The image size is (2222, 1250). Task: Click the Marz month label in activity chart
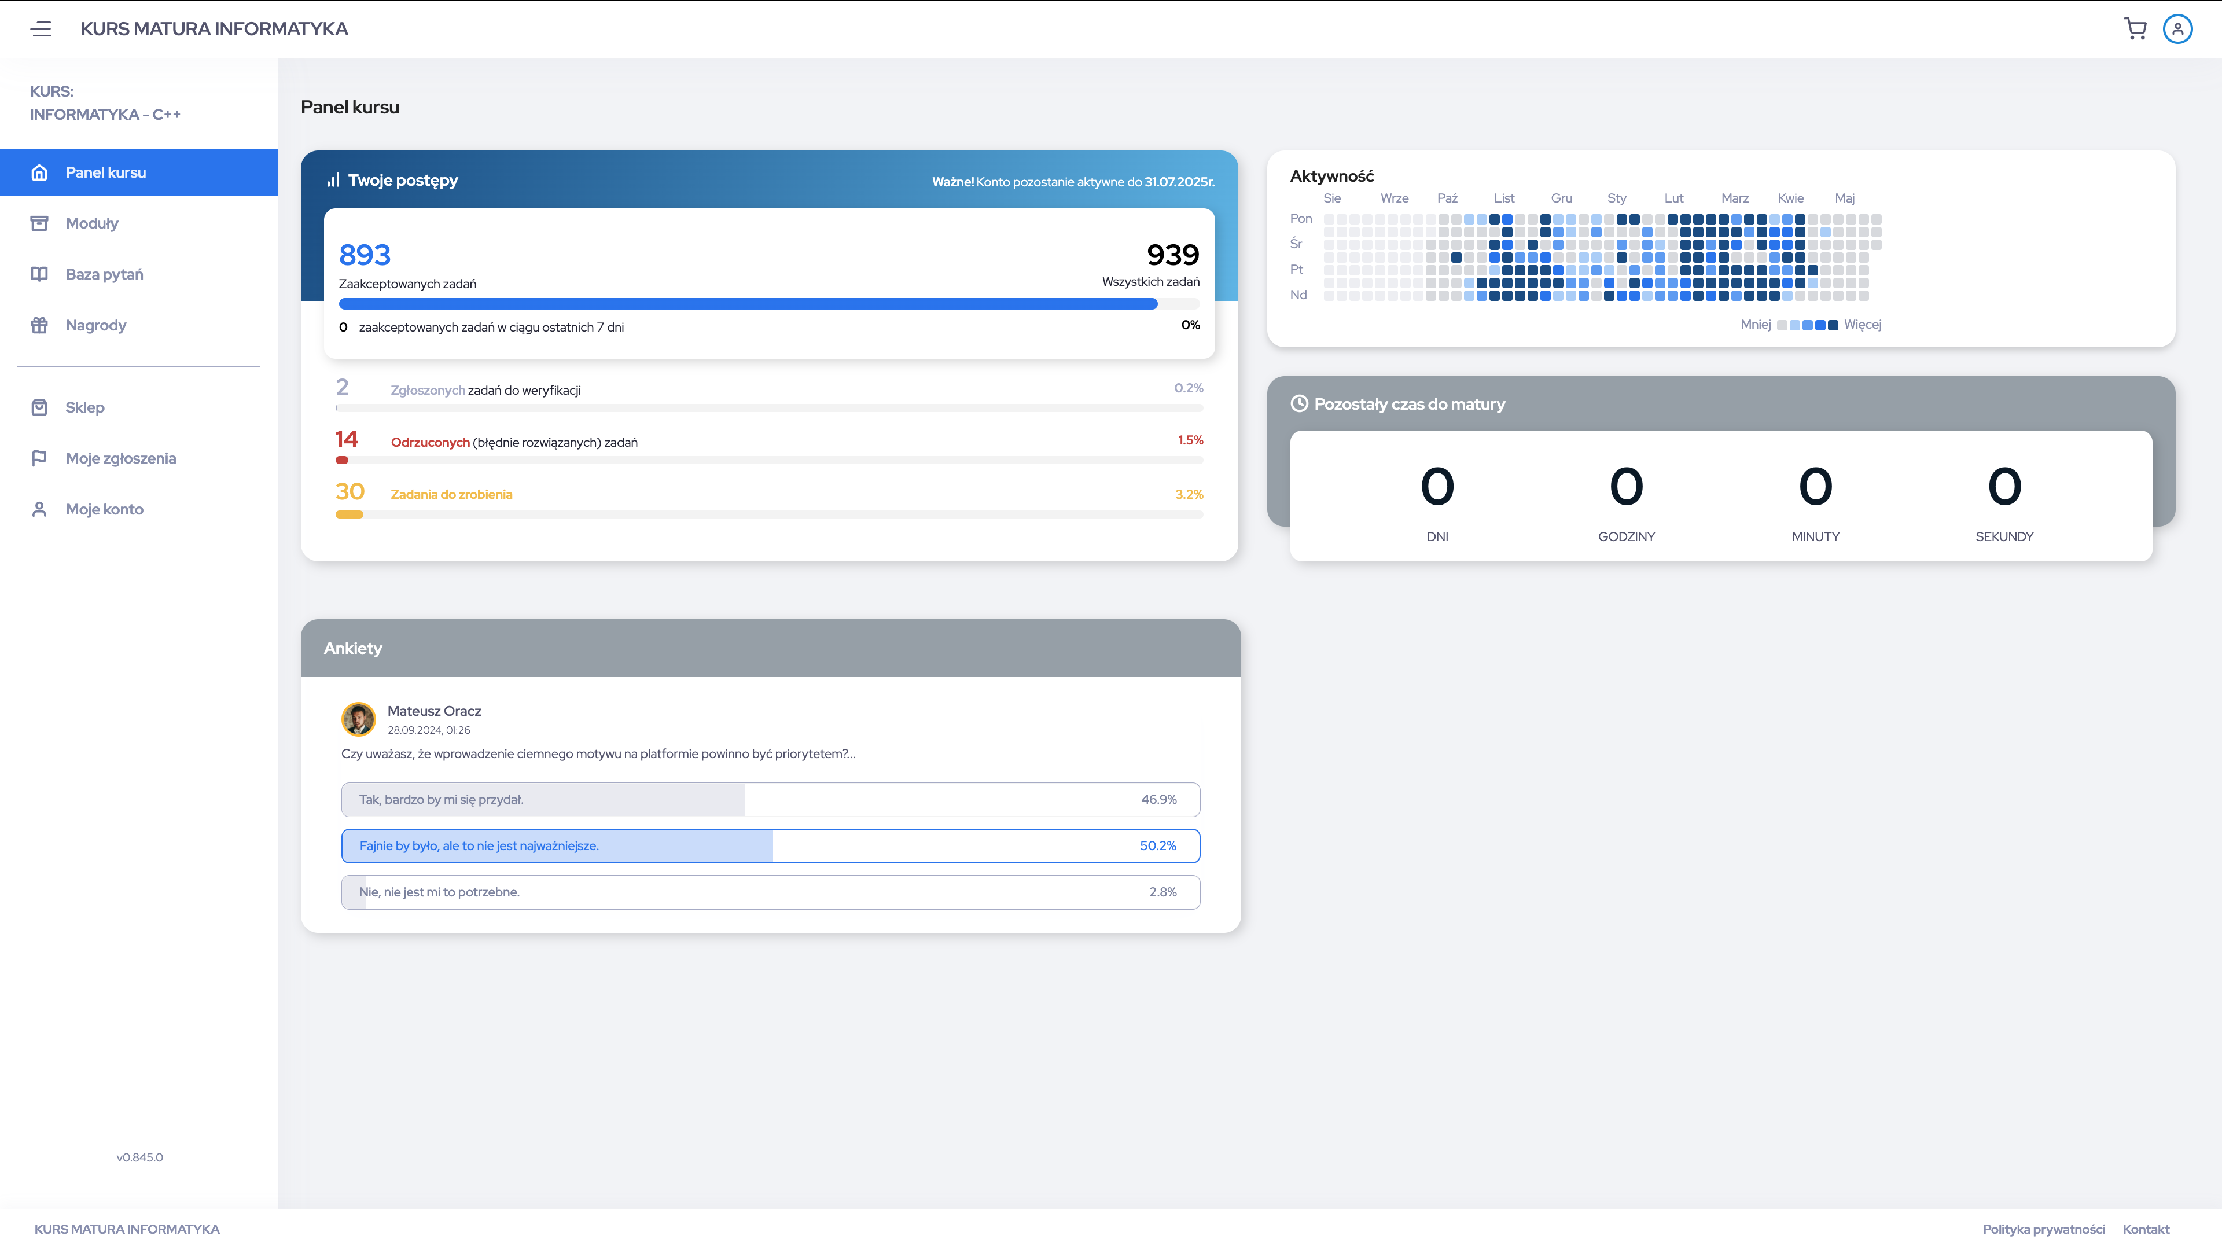pos(1735,198)
